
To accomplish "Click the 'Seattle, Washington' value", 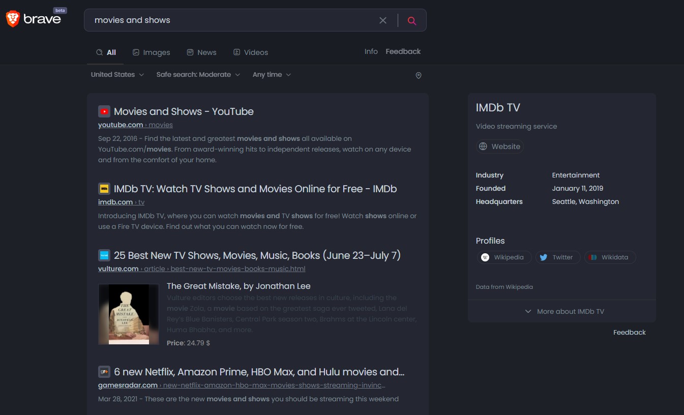I will pos(585,202).
